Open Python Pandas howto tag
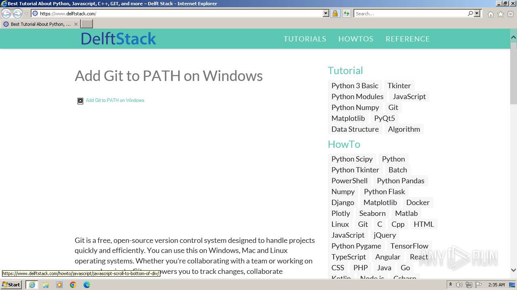 [x=401, y=180]
